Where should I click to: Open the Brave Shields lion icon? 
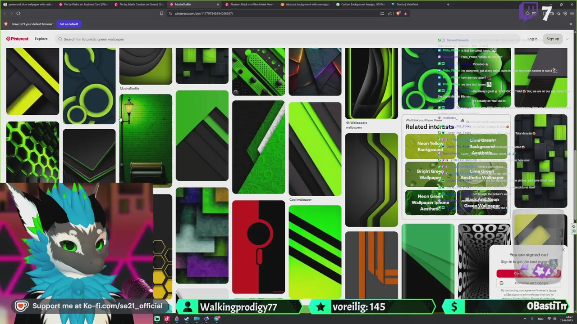click(398, 13)
